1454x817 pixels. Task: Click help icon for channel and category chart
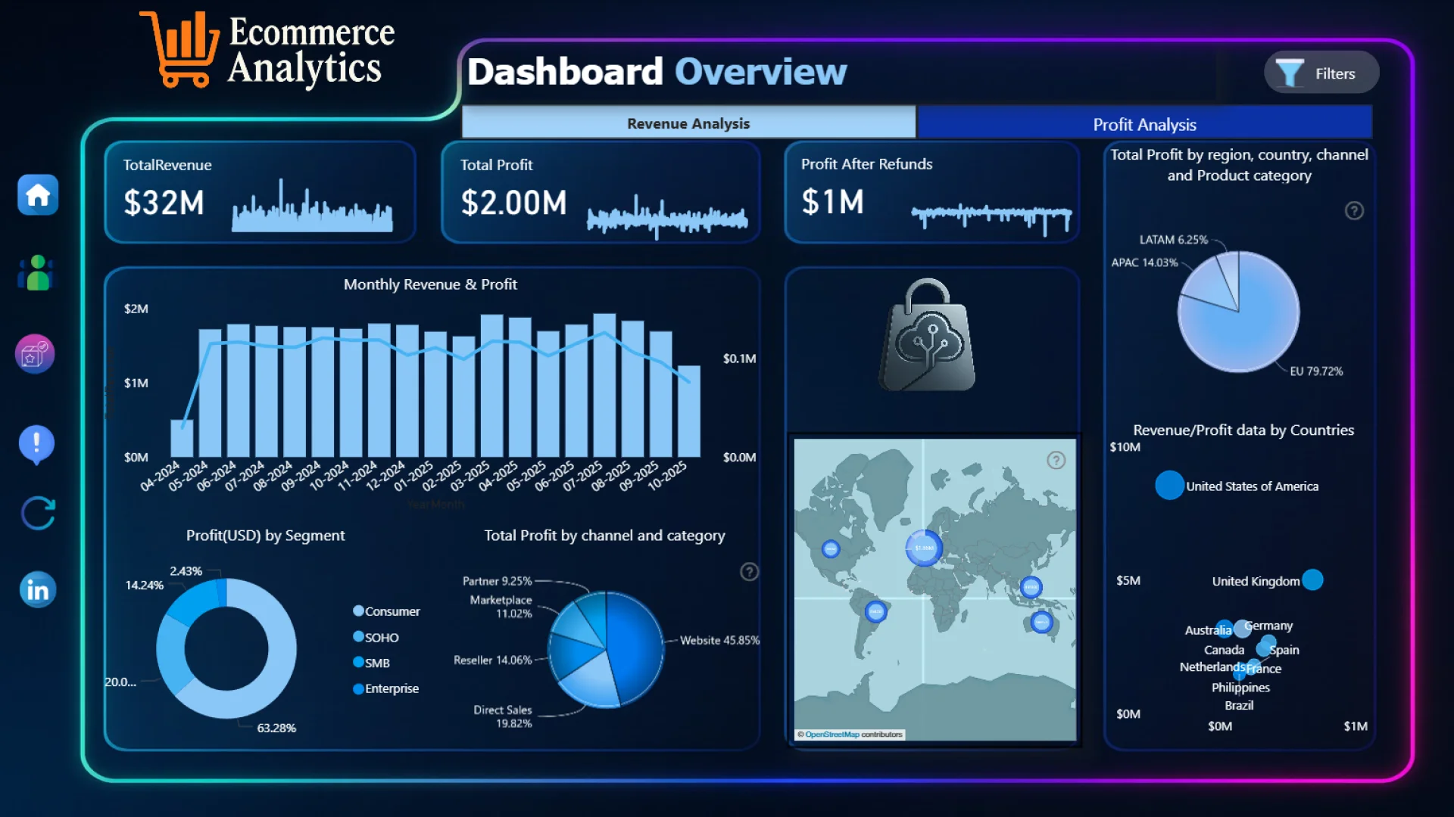749,572
